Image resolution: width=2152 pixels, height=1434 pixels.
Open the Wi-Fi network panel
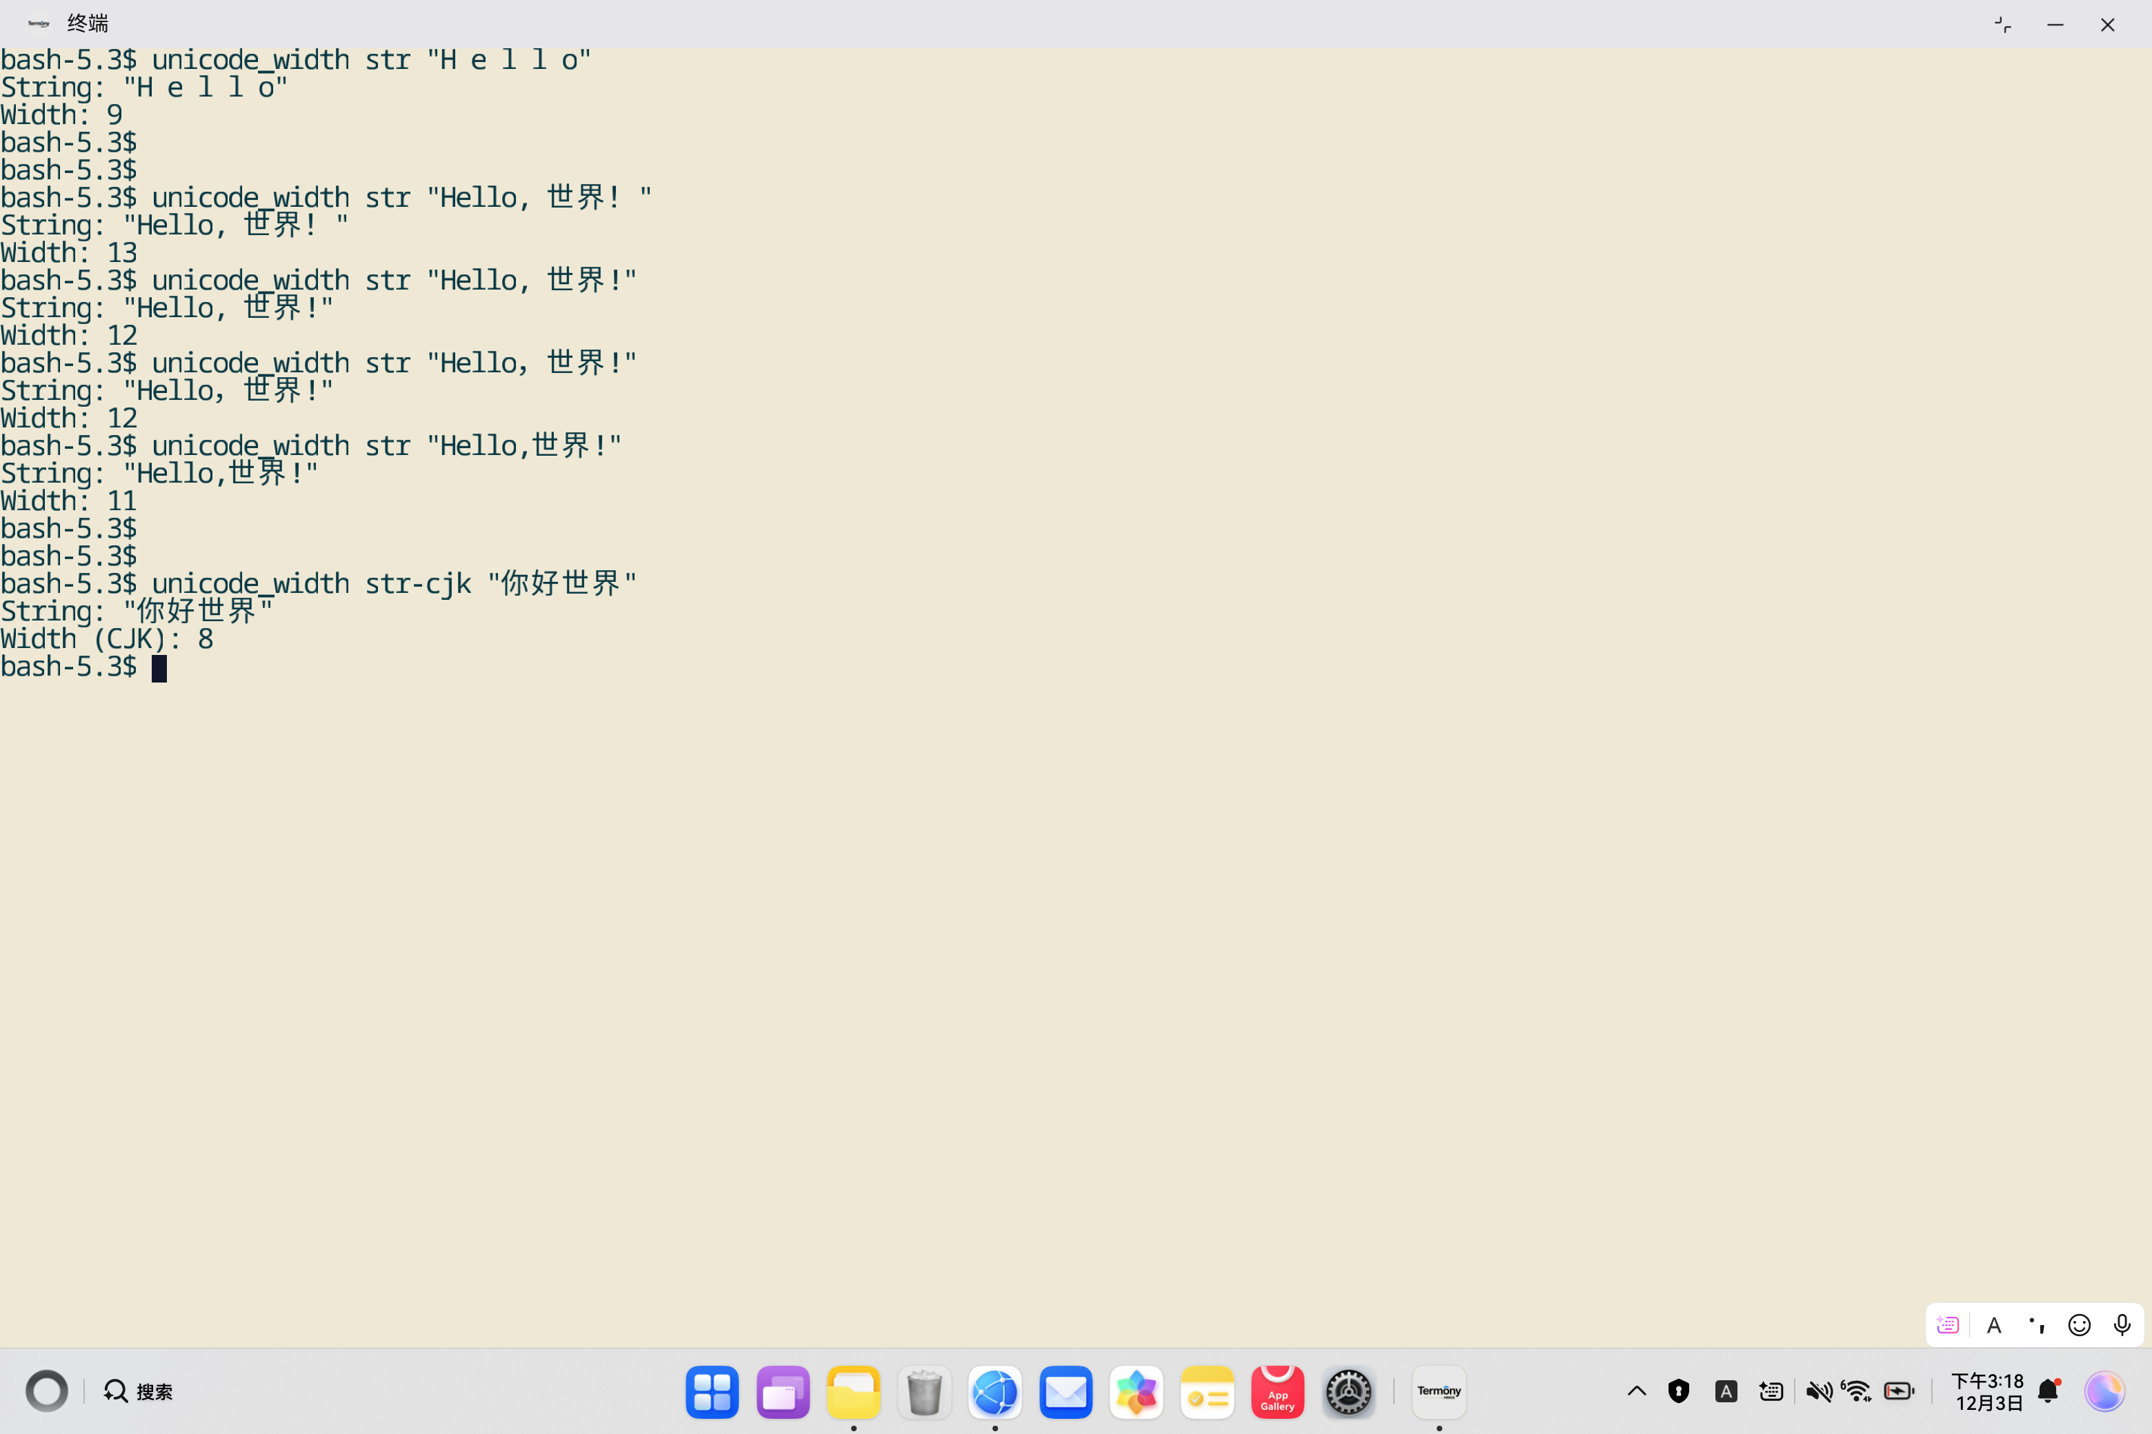pos(1857,1391)
